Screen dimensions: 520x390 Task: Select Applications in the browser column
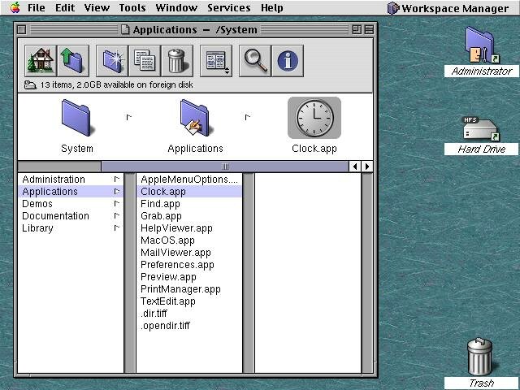pos(71,192)
